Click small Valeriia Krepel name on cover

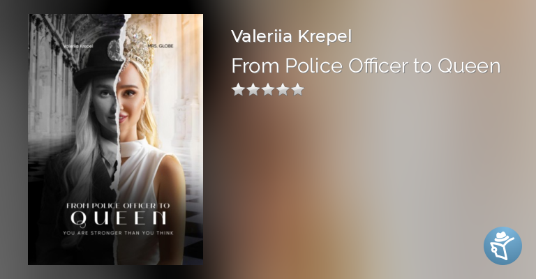pyautogui.click(x=78, y=46)
